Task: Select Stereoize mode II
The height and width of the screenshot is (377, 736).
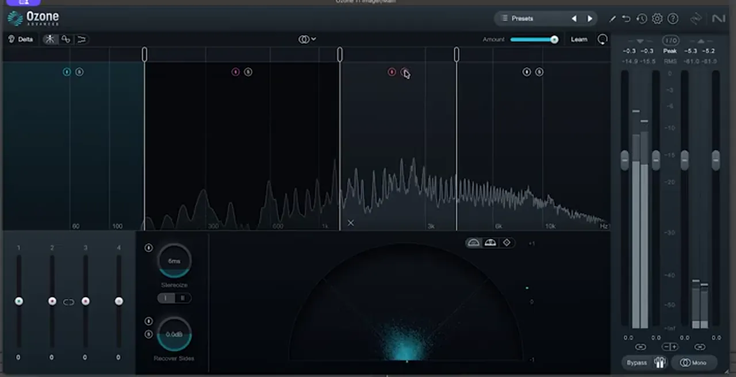Action: [183, 298]
